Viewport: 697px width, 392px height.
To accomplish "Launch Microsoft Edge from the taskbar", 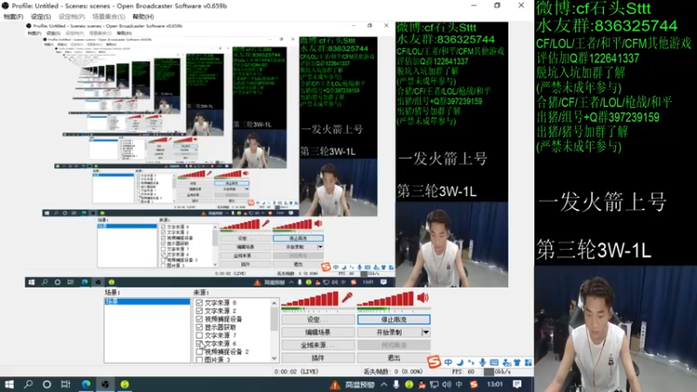I will (85, 384).
